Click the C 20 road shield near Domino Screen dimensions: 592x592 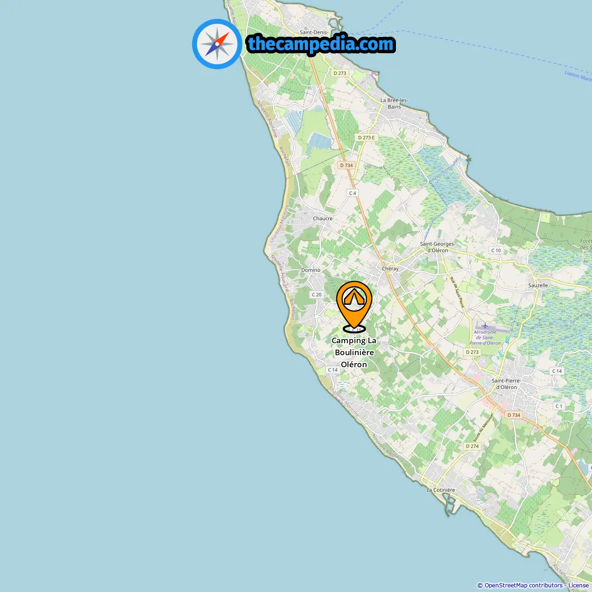click(316, 295)
